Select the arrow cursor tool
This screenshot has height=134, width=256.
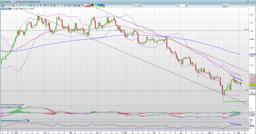click(2, 5)
